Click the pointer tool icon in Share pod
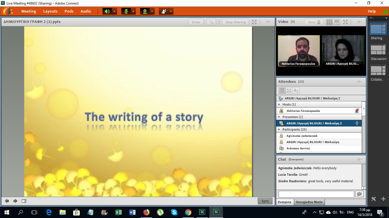Image resolution: width=389 pixels, height=218 pixels. pos(211,22)
